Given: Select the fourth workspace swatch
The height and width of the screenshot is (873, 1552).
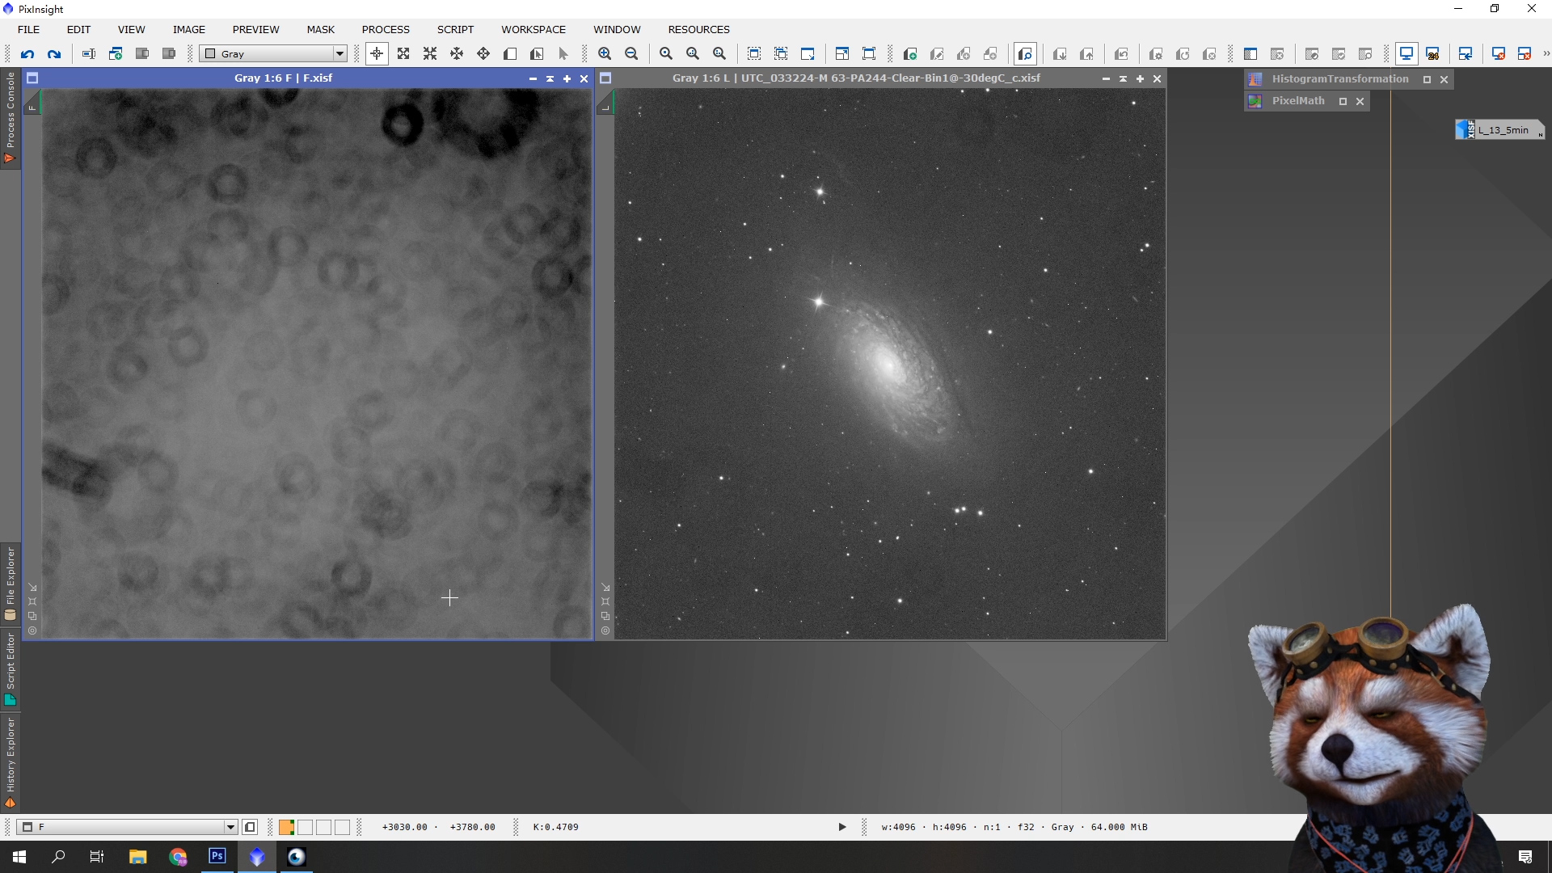Looking at the screenshot, I should (x=342, y=827).
